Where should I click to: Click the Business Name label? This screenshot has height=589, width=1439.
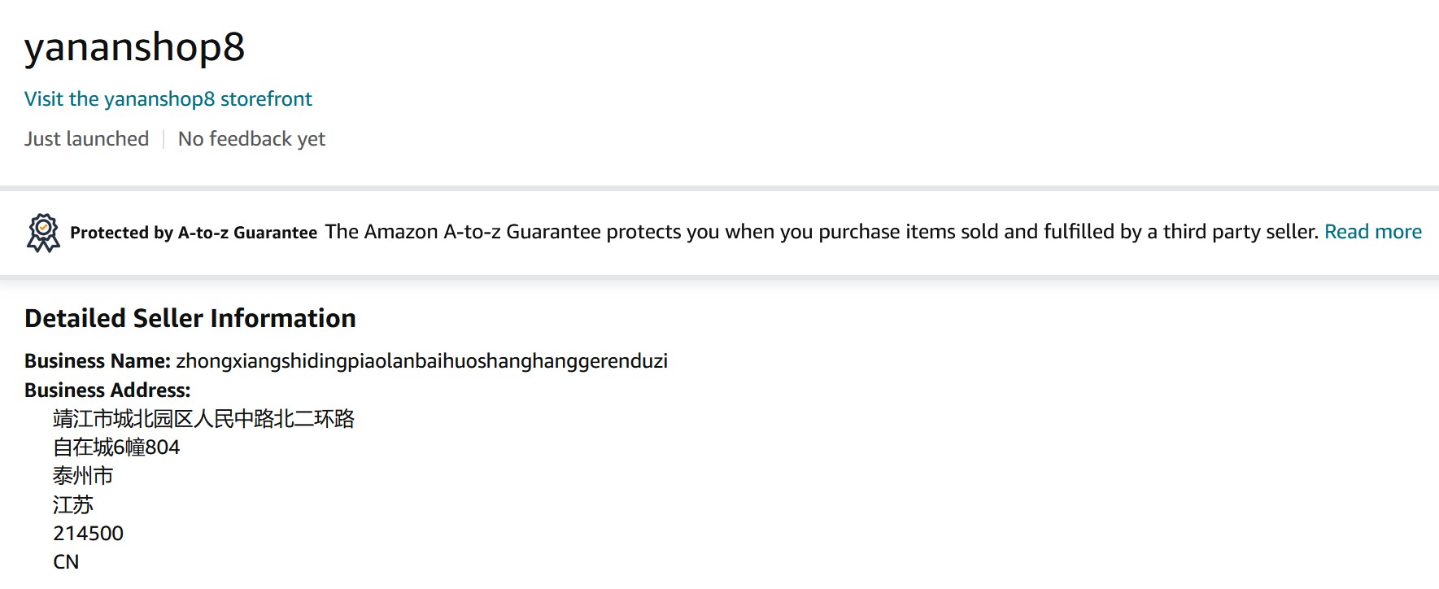coord(97,361)
